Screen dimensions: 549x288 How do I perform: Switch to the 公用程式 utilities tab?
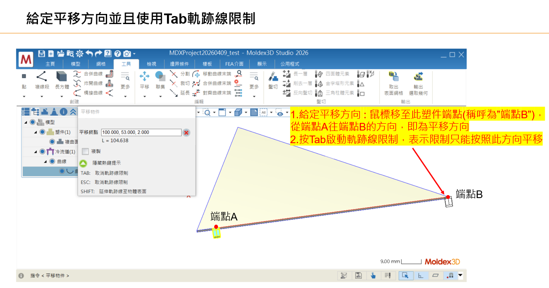coord(290,64)
